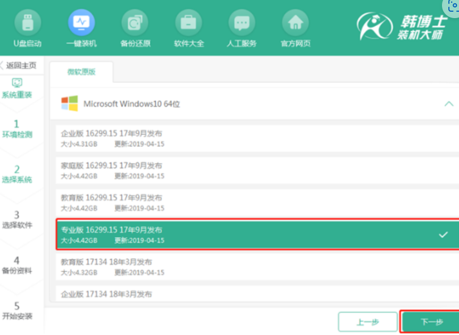Go to step 3 选择软件
Viewport: 459px width, 335px height.
[x=17, y=219]
